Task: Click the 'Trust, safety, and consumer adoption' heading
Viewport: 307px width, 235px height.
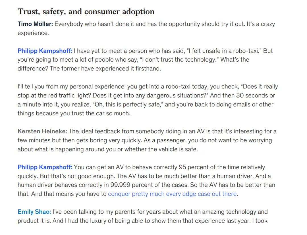Action: pyautogui.click(x=86, y=12)
